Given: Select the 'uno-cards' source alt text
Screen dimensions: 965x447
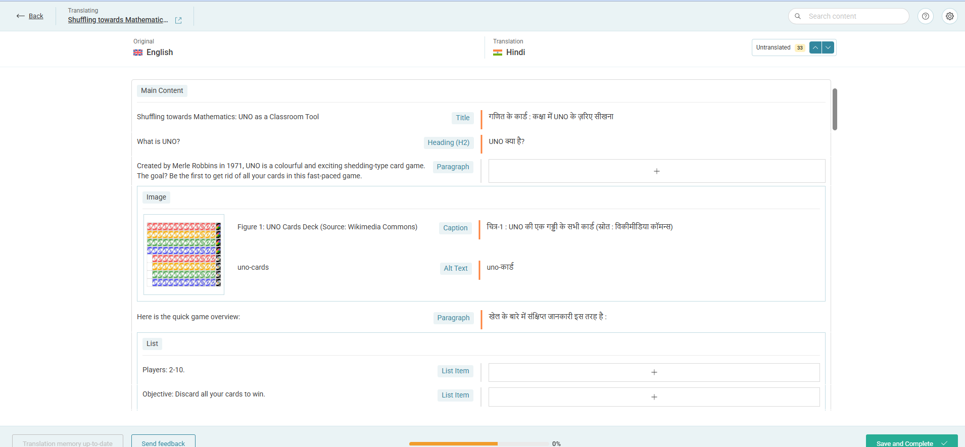Looking at the screenshot, I should [x=253, y=267].
